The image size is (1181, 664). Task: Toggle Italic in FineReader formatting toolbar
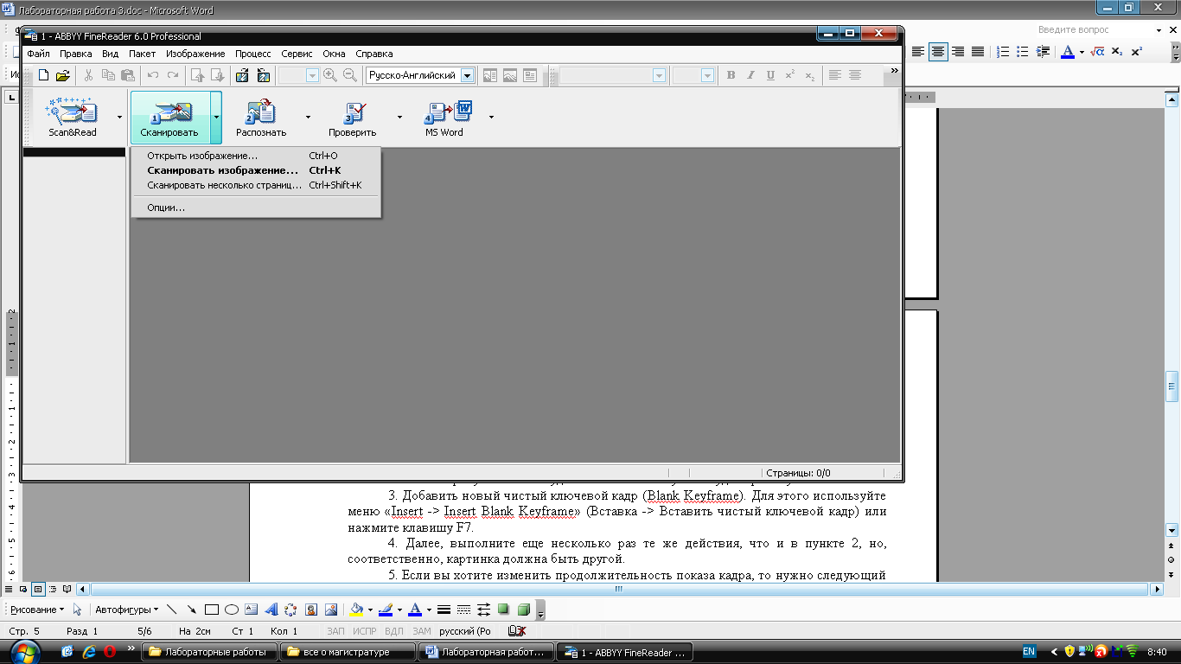(750, 75)
